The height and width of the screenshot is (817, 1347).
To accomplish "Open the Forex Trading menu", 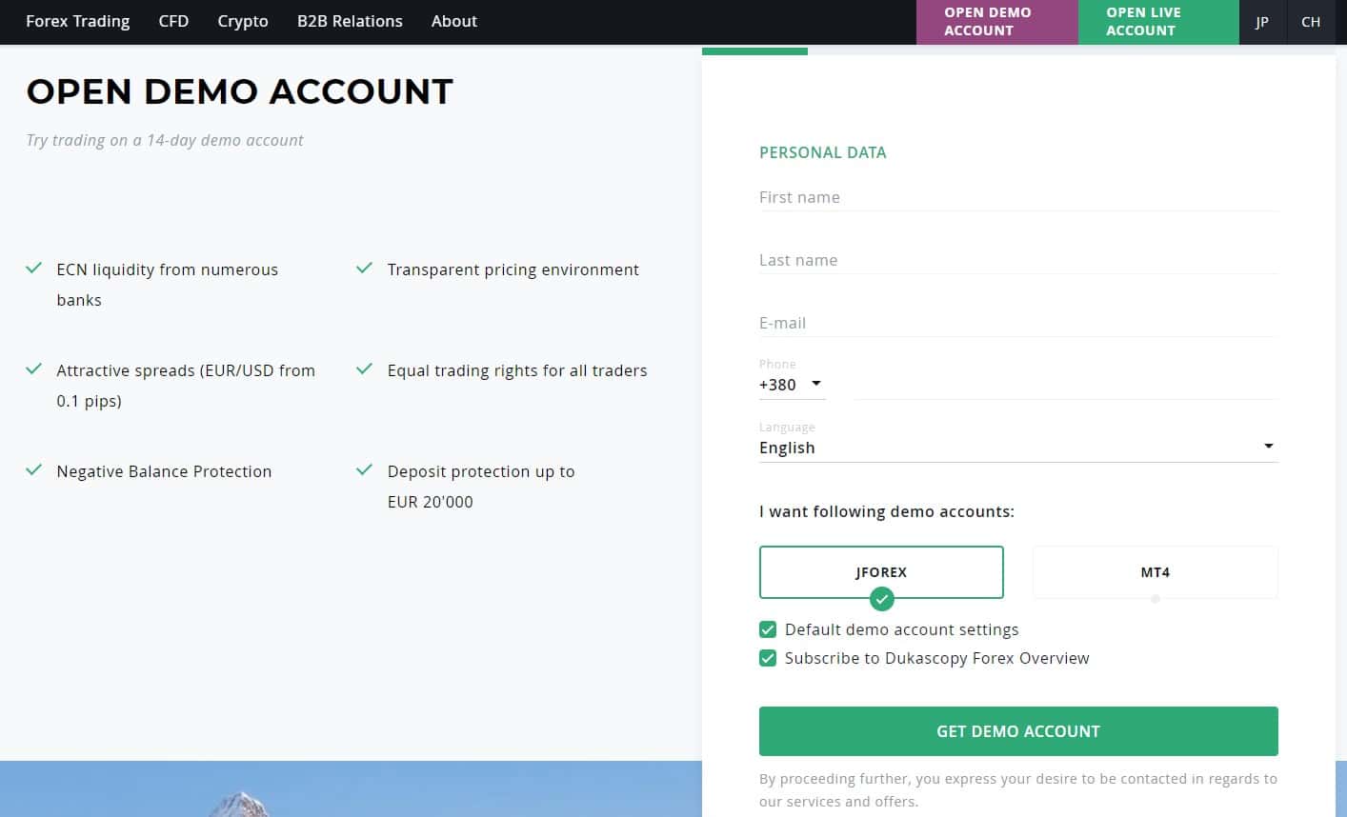I will coord(78,21).
